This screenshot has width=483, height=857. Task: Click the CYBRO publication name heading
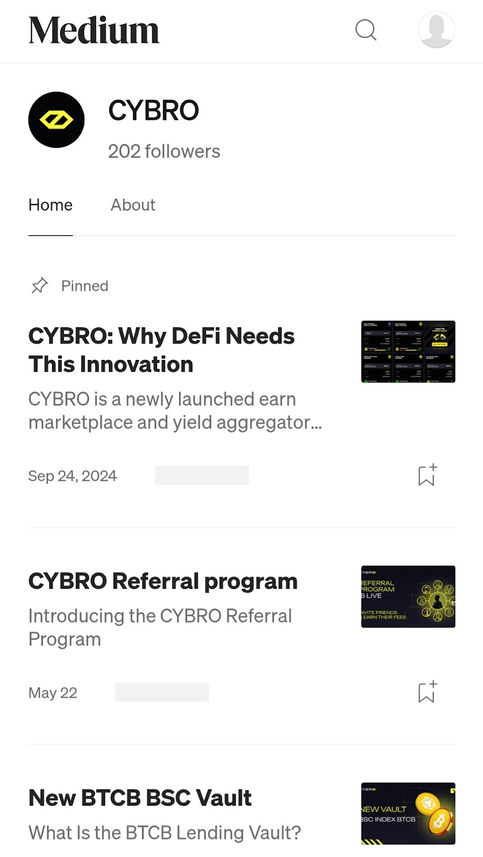153,111
